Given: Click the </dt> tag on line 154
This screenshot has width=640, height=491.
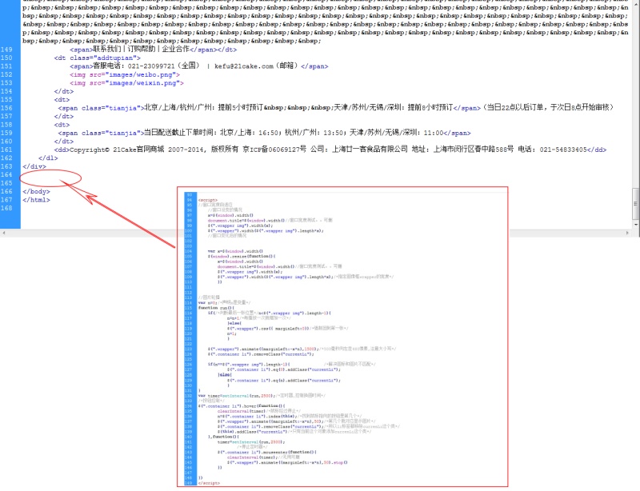Looking at the screenshot, I should coord(64,91).
